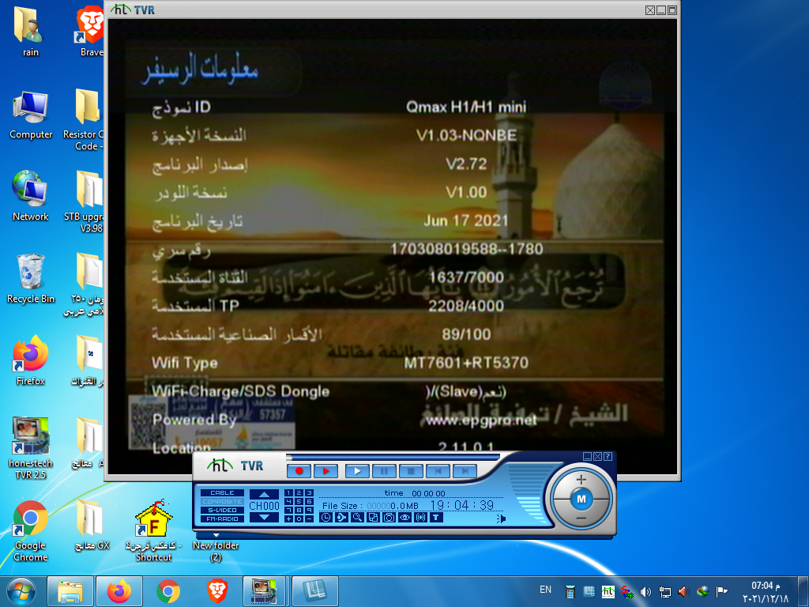The width and height of the screenshot is (809, 607).
Task: Click keypad digit 5 on the TVR panel
Action: pos(299,502)
